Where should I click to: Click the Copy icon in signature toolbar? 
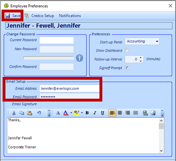click(22, 113)
